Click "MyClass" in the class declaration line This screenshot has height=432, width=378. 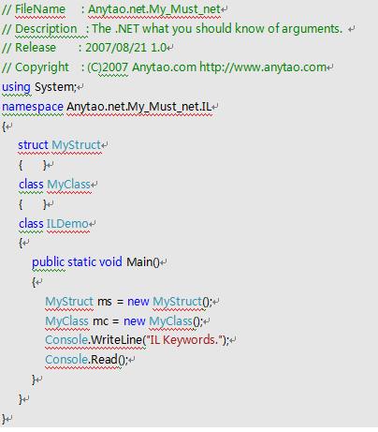coord(69,185)
